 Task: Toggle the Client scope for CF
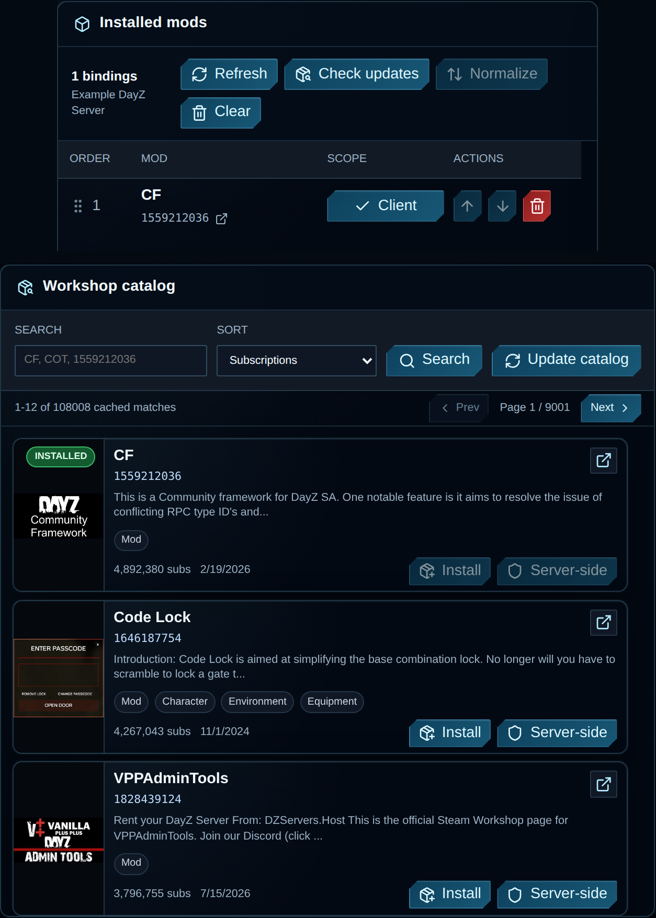(386, 206)
